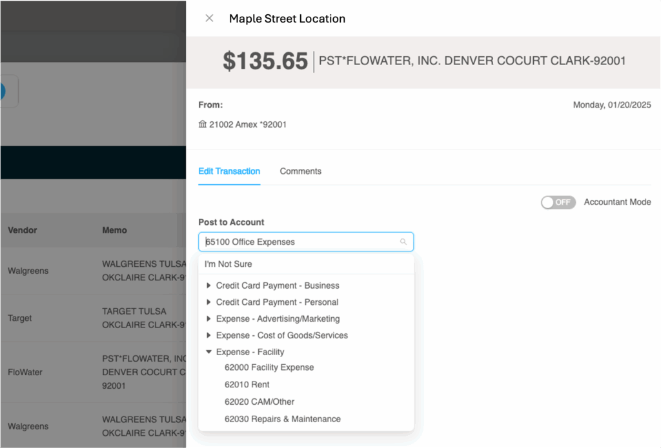Choose 62000 Facility Expense account

[269, 367]
